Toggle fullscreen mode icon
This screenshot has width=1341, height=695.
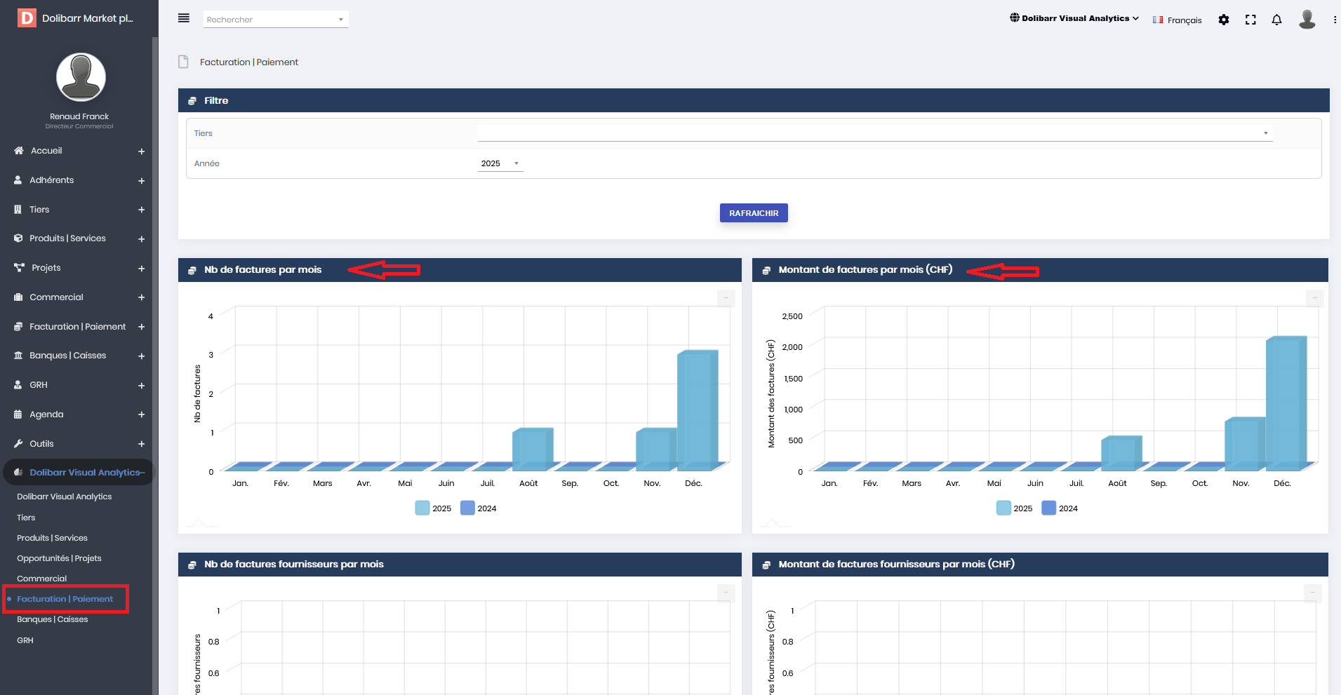click(x=1250, y=20)
